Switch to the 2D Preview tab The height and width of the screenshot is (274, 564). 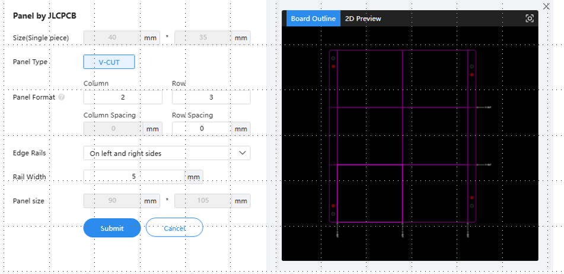[363, 18]
